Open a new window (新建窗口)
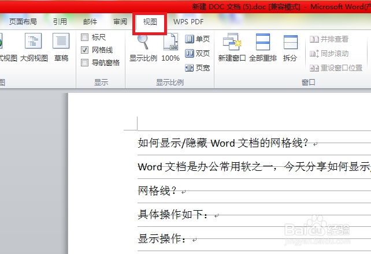 [232, 47]
